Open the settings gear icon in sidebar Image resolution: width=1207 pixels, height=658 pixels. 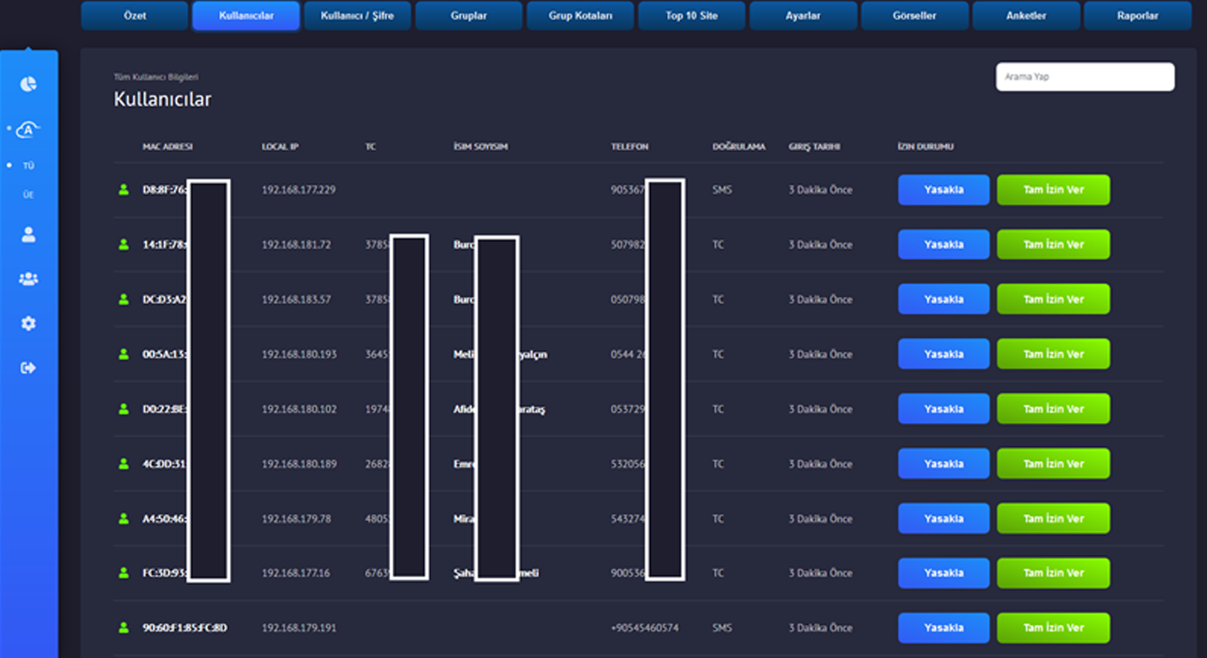(x=29, y=324)
